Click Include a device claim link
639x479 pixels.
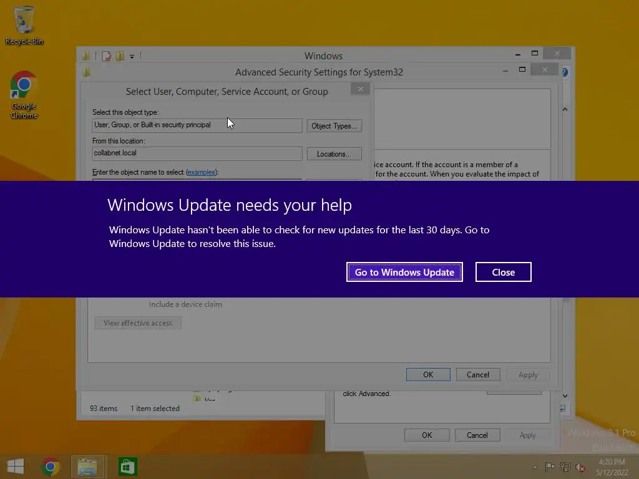point(185,304)
